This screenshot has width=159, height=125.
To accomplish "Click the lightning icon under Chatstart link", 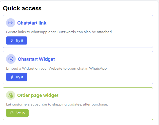I will [x=12, y=40].
